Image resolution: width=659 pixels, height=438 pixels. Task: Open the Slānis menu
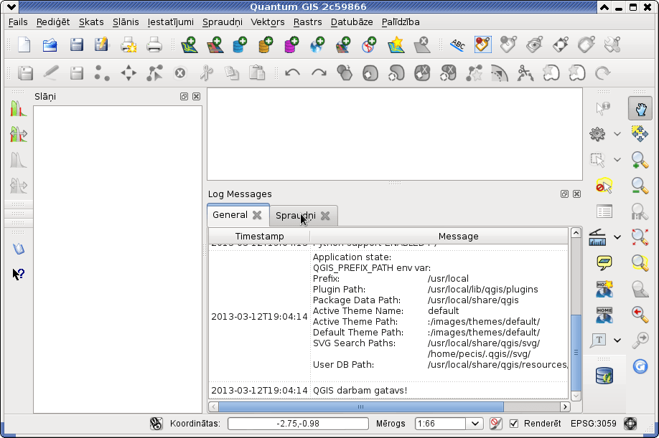[x=126, y=22]
